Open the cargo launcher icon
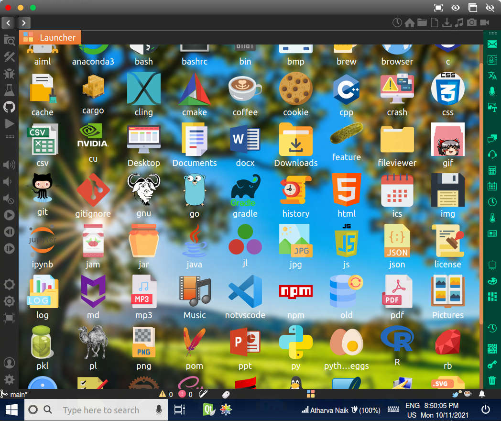 pos(93,87)
